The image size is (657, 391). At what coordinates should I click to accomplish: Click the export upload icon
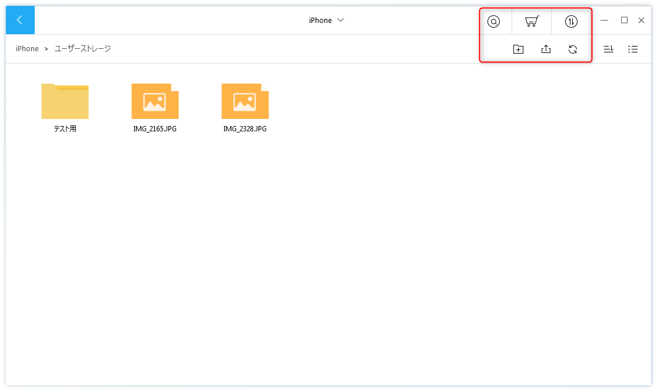pyautogui.click(x=546, y=49)
